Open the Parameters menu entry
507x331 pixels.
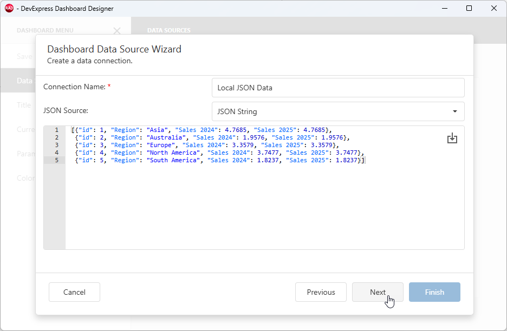25,154
